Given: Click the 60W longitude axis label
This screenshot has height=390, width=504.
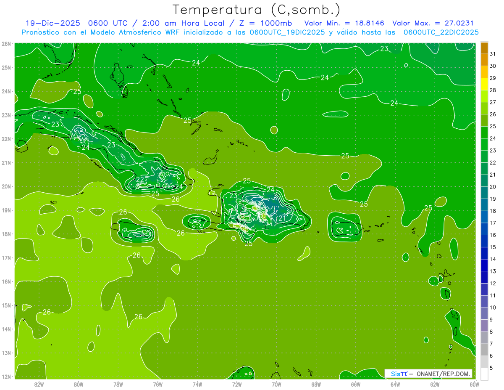Looking at the screenshot, I should 475,384.
